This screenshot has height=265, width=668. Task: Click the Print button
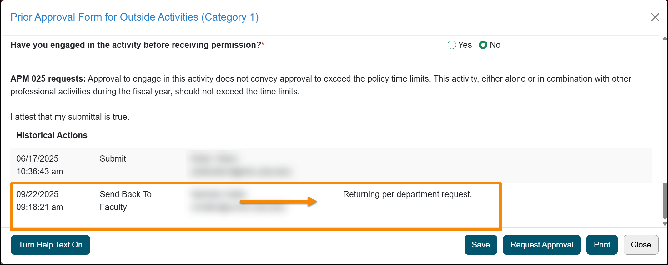(602, 245)
